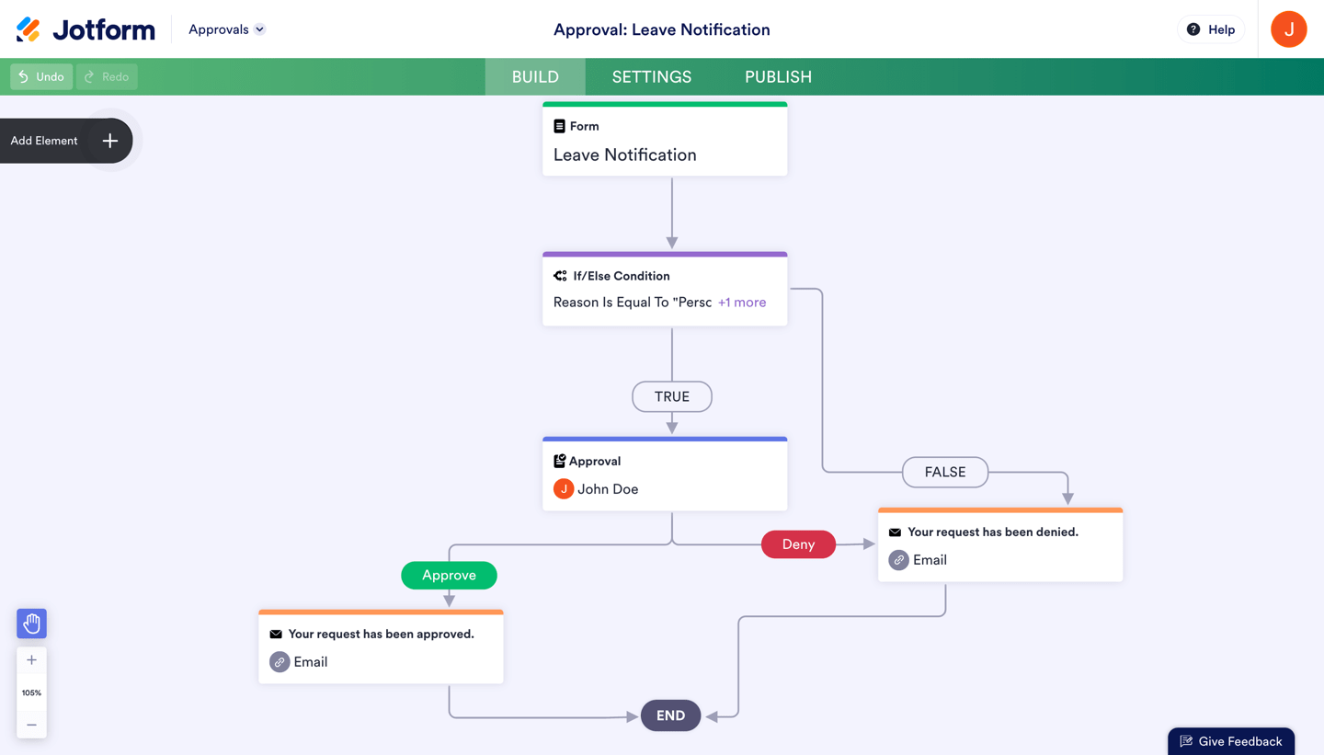Select the green Approve branch label
Viewport: 1324px width, 755px height.
click(449, 576)
